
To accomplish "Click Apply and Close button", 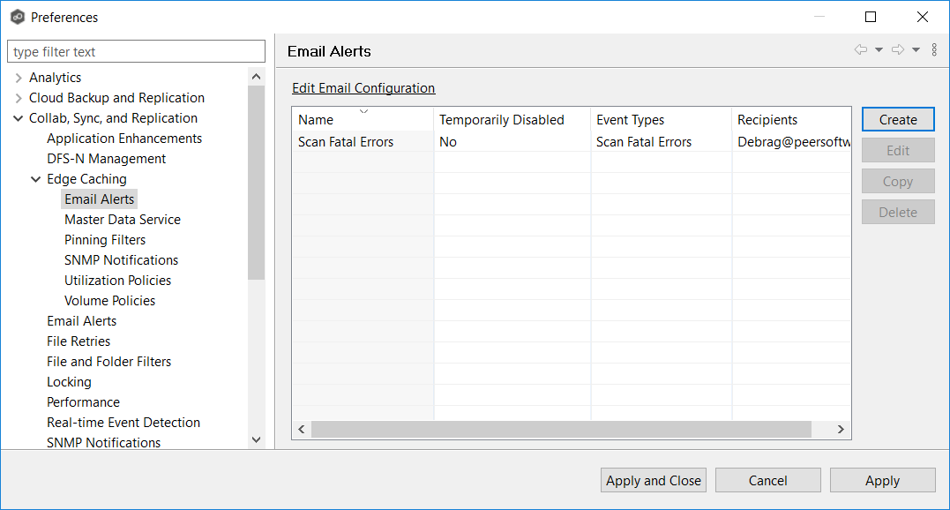I will coord(654,480).
